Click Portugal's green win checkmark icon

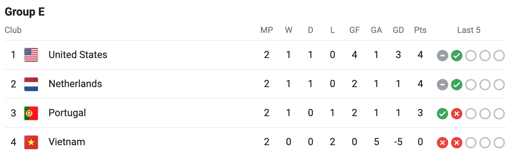[x=443, y=114]
